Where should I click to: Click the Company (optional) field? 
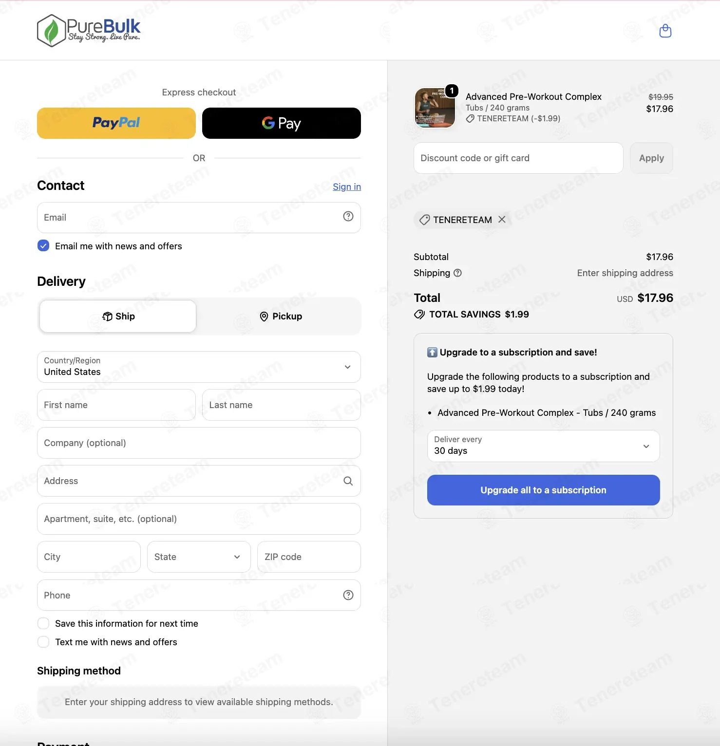[x=199, y=443]
